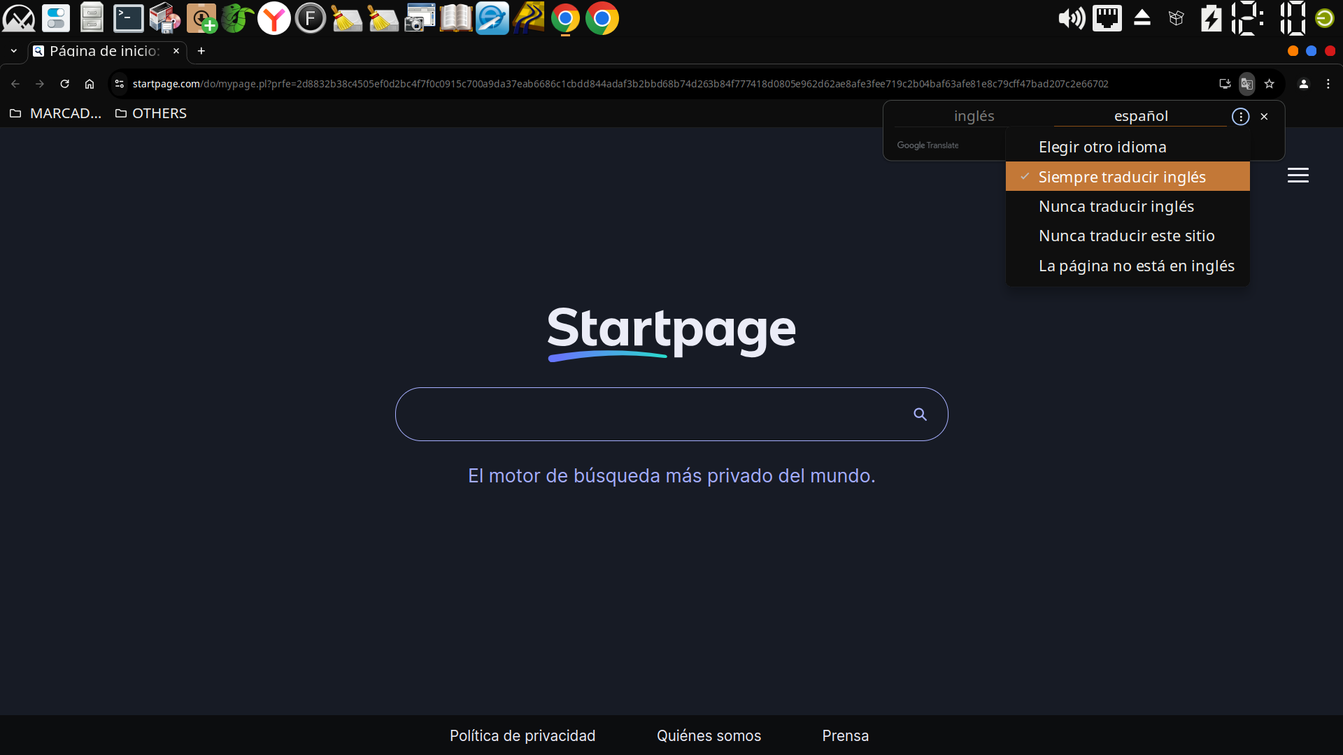Open the terminal emulator from the top bar
This screenshot has width=1343, height=755.
(x=129, y=18)
